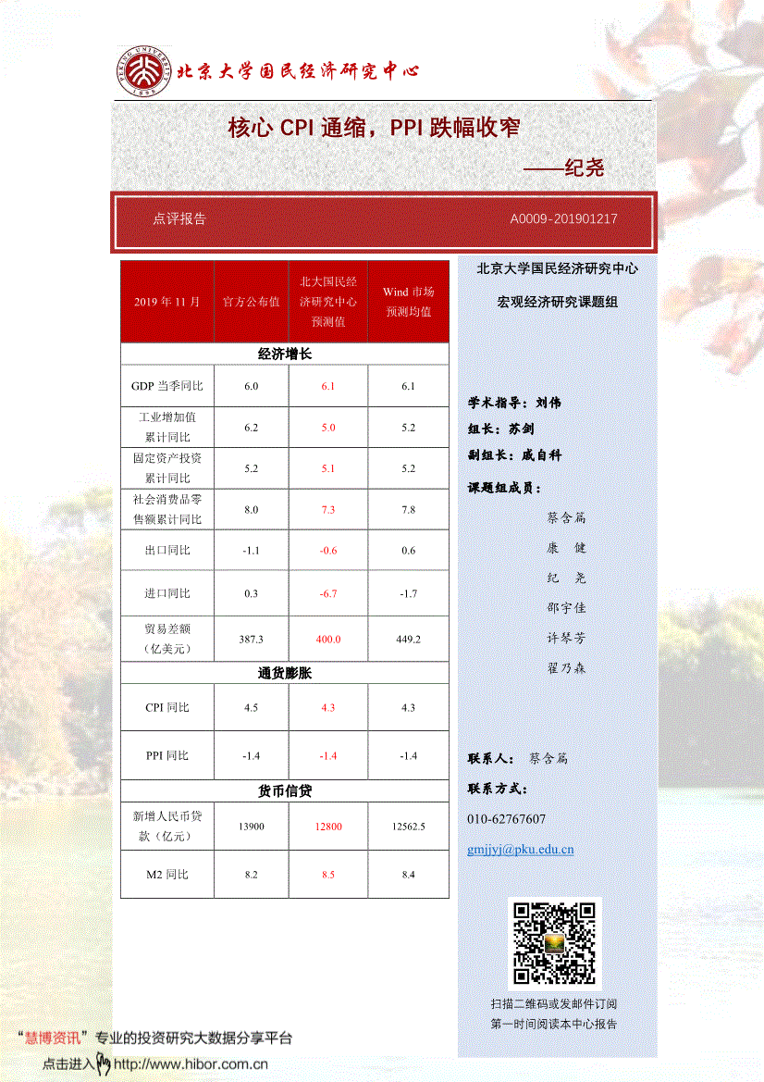The image size is (764, 1082).
Task: Click the CPI 同比 row label
Action: point(166,707)
